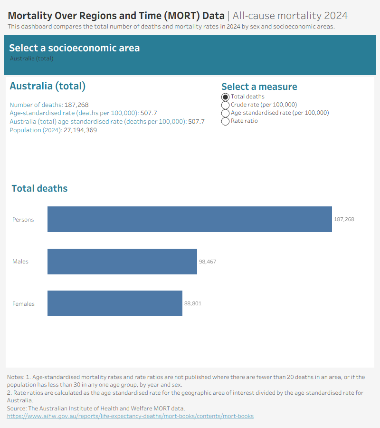Switch measure to Rate ratio
The width and height of the screenshot is (380, 428).
coord(225,121)
